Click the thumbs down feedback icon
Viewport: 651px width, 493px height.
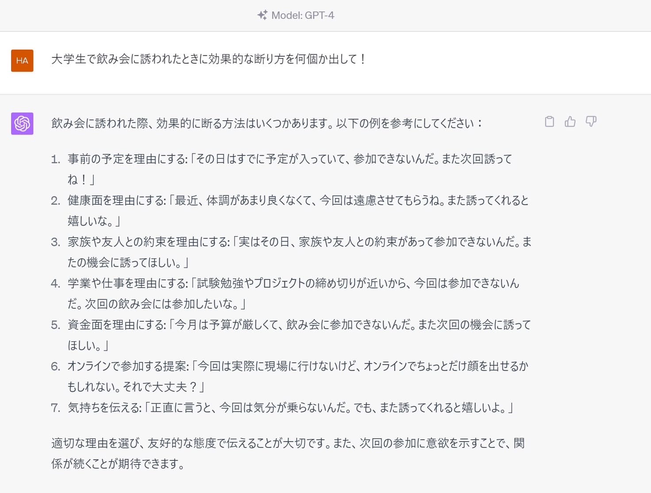591,122
